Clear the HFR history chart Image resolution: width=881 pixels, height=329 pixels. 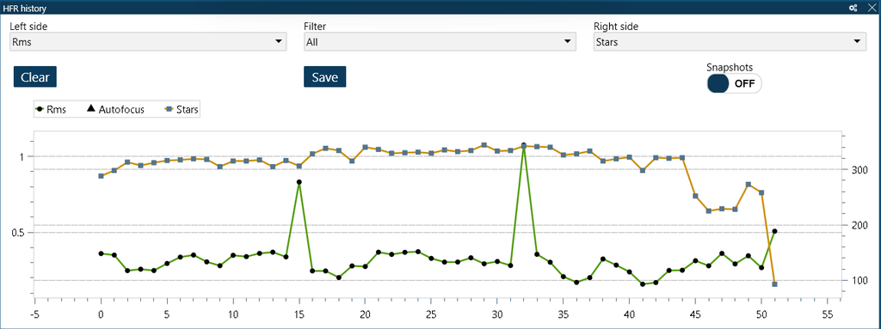click(34, 77)
